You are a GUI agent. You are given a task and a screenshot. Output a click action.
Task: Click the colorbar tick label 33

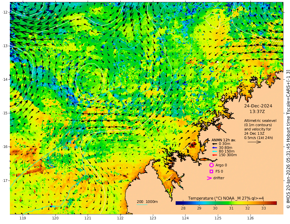click(264, 208)
